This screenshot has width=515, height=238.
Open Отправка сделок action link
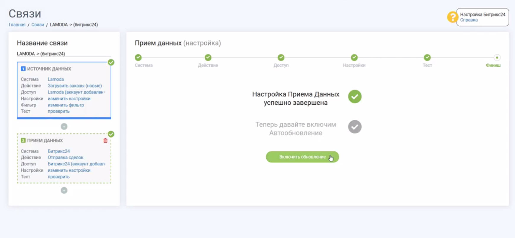[66, 157]
